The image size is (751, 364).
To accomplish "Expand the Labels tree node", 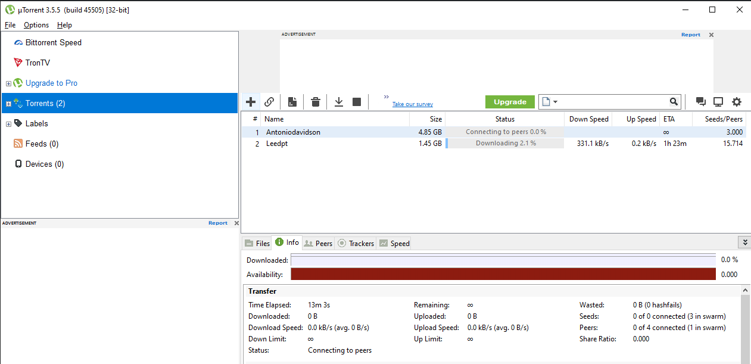I will click(x=8, y=124).
